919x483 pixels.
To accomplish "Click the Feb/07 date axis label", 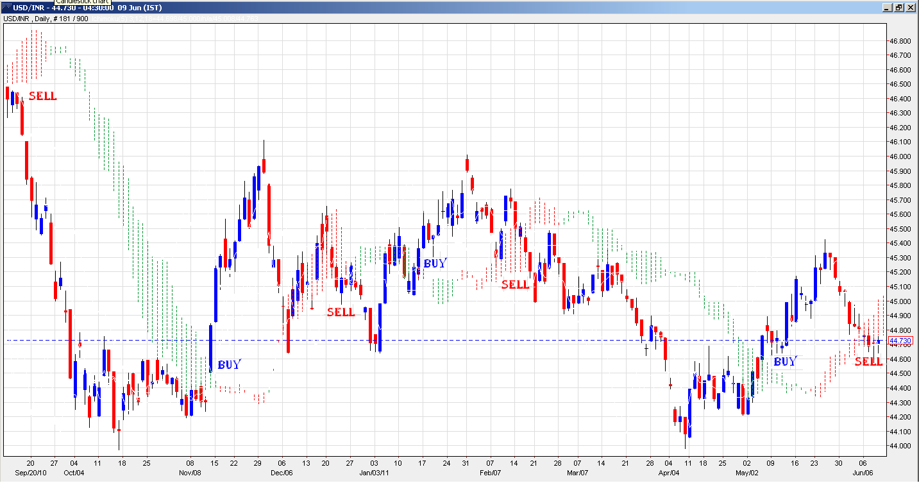I will point(490,473).
